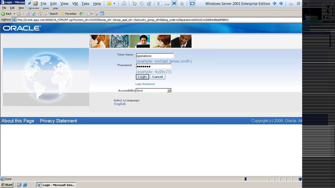The image size is (335, 188).
Task: Open the VMware File menu
Action: 43,4
